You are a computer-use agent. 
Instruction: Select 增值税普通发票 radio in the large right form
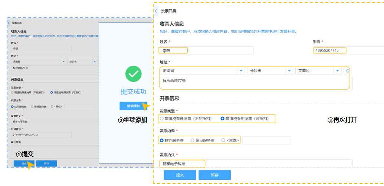click(x=162, y=119)
